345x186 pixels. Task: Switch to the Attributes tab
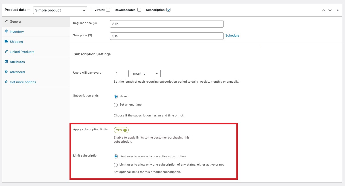coord(36,62)
